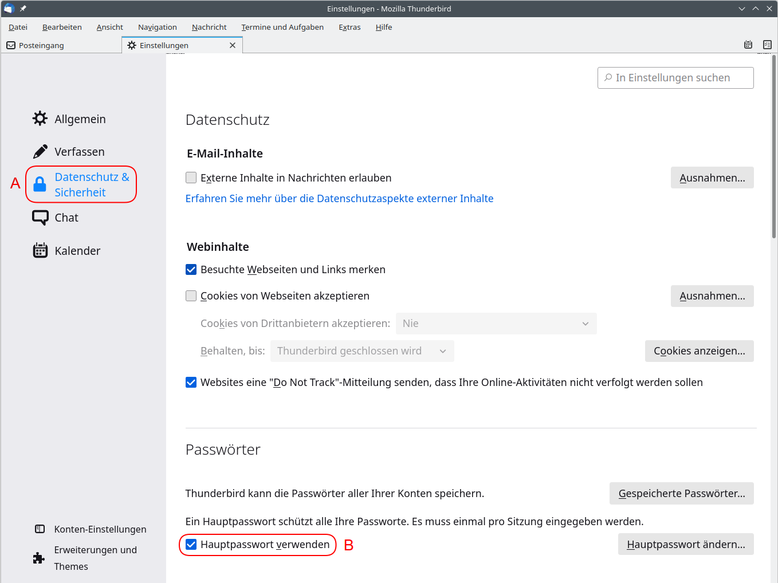778x583 pixels.
Task: Click Hauptpasswort ändern button
Action: pyautogui.click(x=686, y=544)
